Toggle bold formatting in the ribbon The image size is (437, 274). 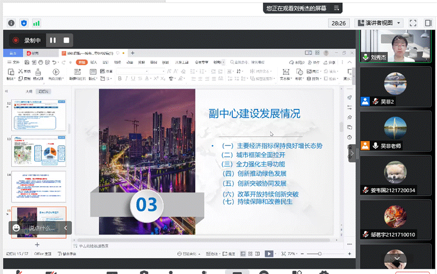point(120,79)
